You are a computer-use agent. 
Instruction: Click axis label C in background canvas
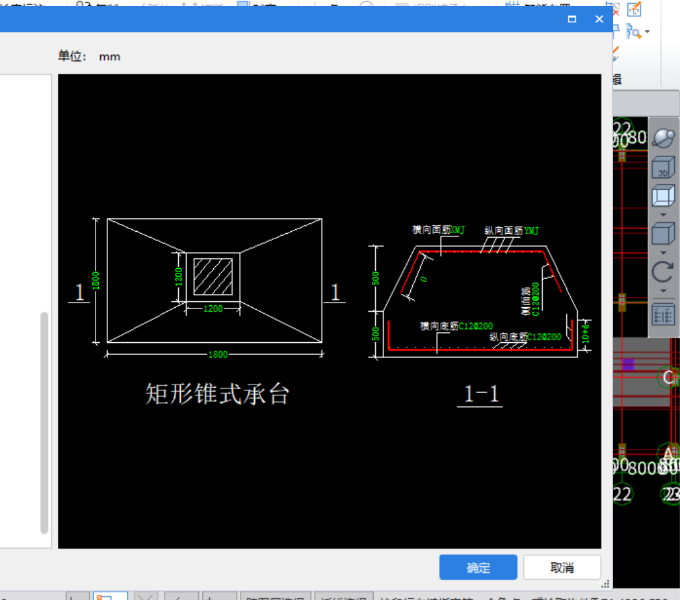(668, 377)
